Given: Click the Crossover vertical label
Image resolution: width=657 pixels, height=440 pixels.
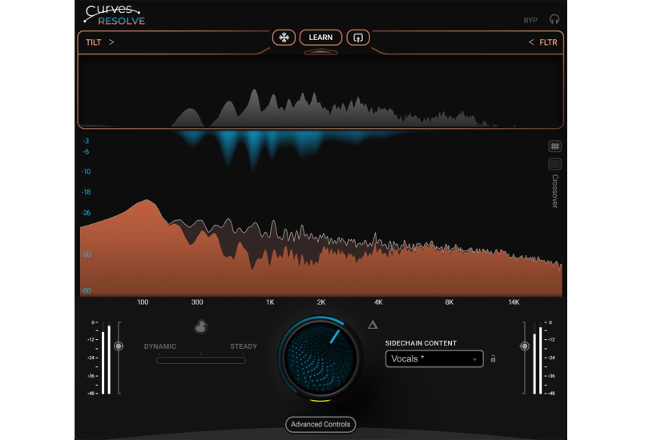Looking at the screenshot, I should click(x=554, y=191).
